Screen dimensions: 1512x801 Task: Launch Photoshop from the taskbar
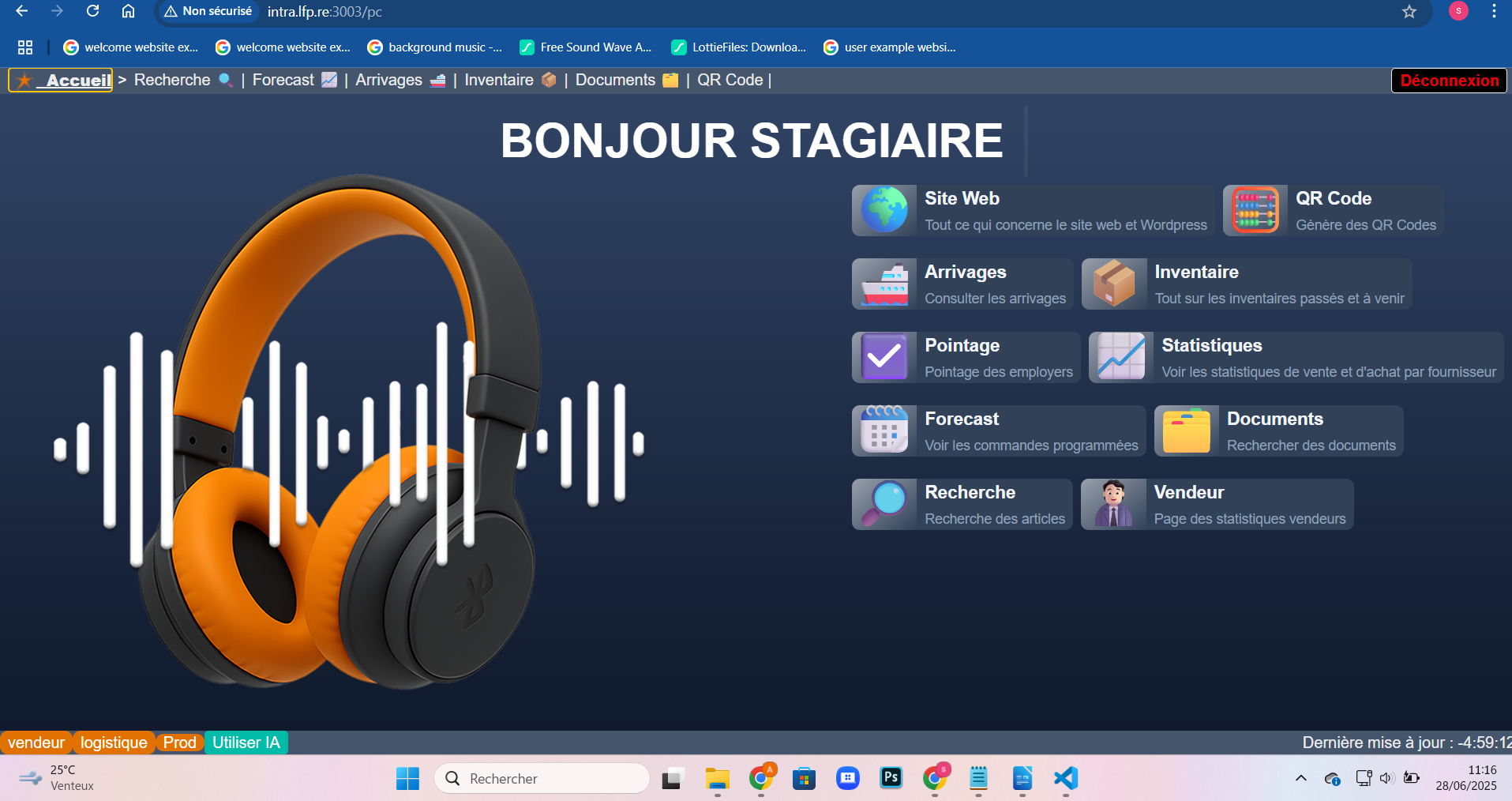(891, 779)
